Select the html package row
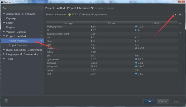This screenshot has height=107, width=186. [x=112, y=41]
